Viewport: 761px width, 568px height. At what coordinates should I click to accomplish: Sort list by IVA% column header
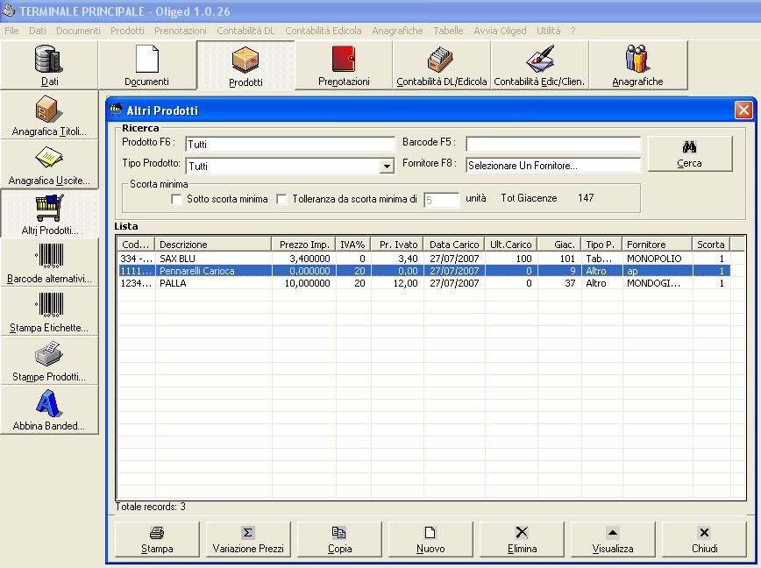(x=352, y=245)
